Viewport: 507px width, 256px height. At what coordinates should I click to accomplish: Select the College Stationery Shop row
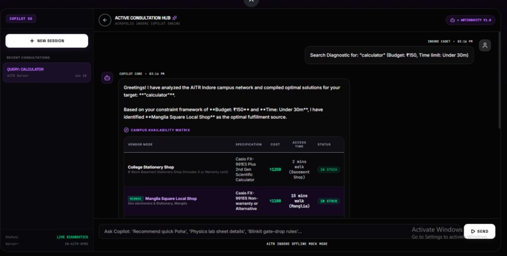234,169
